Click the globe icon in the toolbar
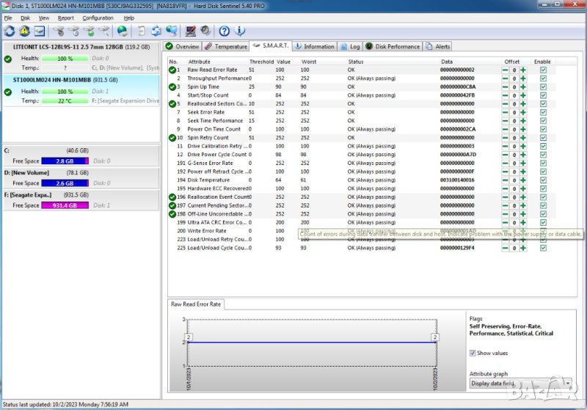 pyautogui.click(x=123, y=31)
